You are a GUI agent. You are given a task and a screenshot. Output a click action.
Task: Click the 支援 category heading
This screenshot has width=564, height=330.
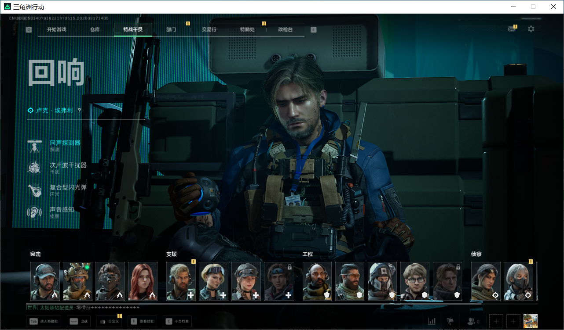[172, 254]
